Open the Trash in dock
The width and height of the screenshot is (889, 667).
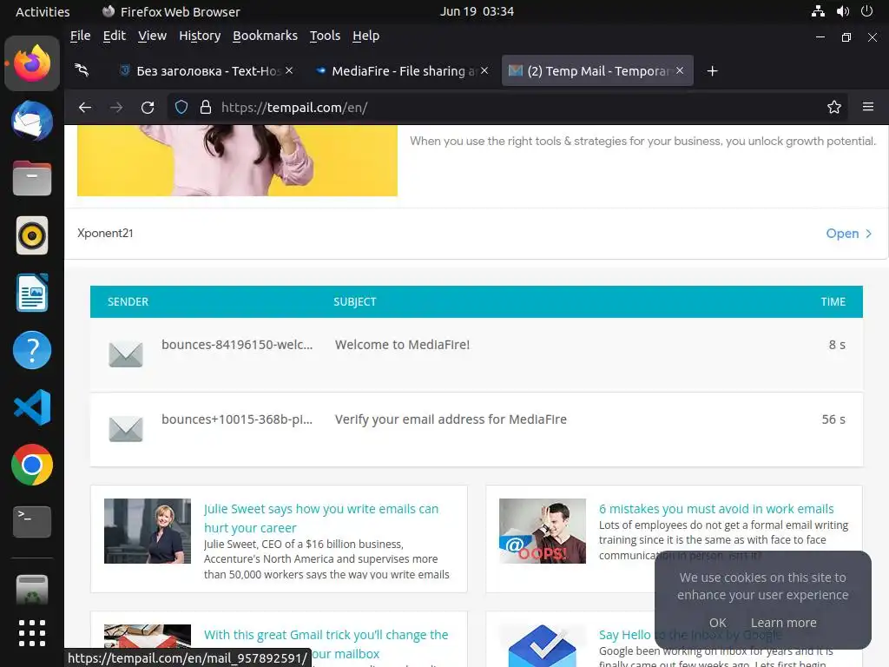pos(32,590)
